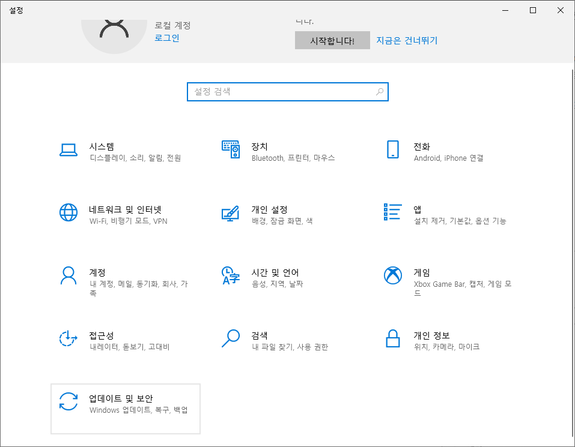Select the 앱 title text
Screen dimensions: 575x447
tap(418, 209)
